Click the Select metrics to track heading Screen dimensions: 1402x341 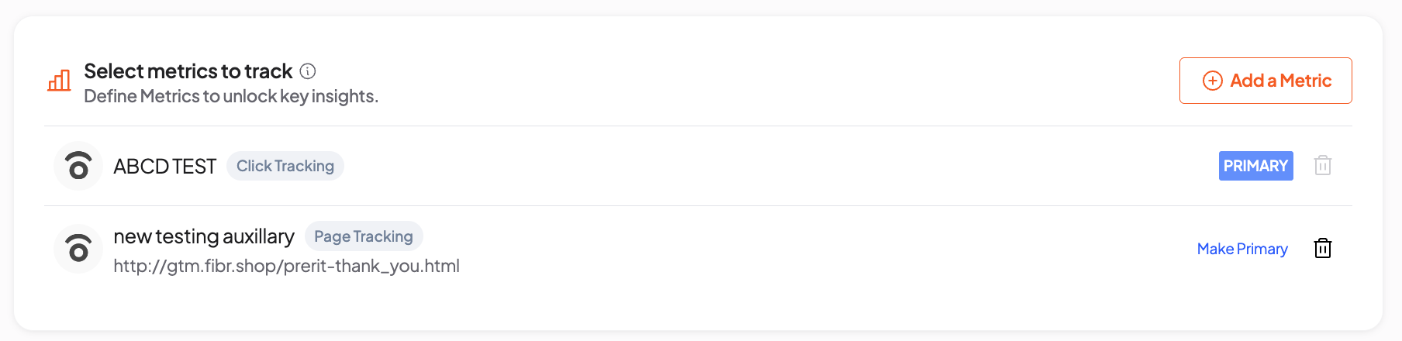[x=188, y=71]
